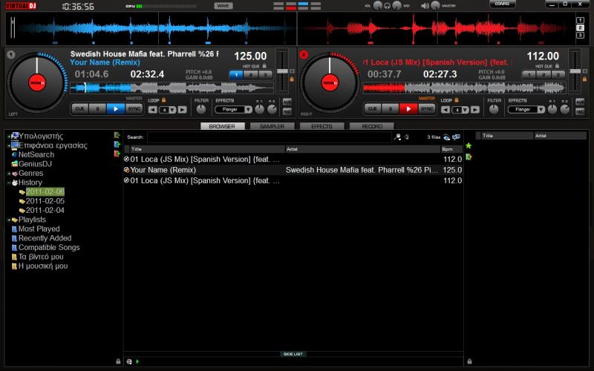Select waveform zoom level 1

(580, 21)
